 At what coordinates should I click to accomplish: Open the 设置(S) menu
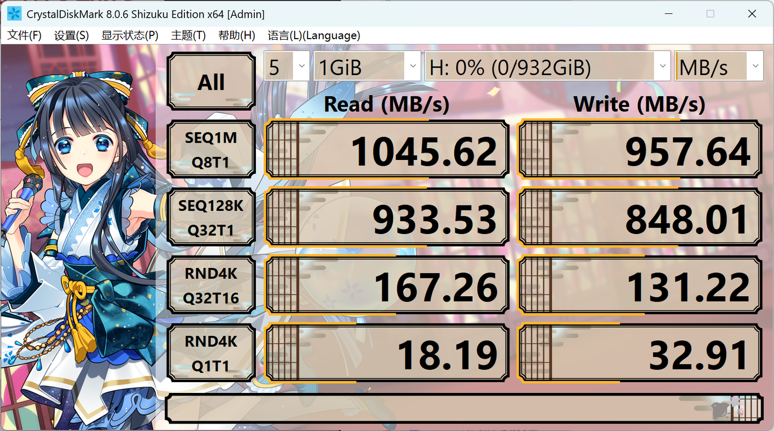(x=71, y=35)
